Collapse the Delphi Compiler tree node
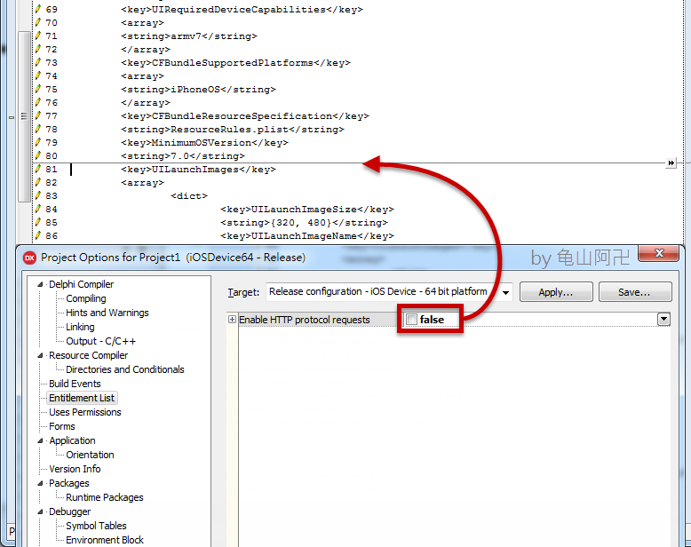The width and height of the screenshot is (691, 547). coord(40,284)
